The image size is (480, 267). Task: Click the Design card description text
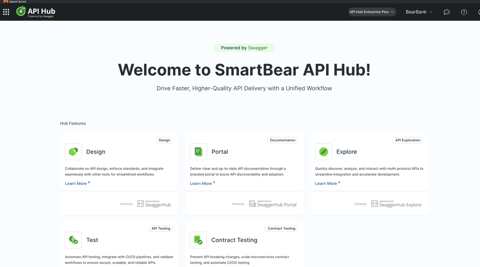coord(114,171)
